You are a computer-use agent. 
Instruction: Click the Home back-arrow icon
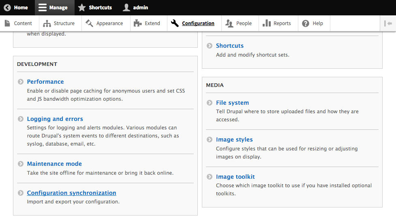[7, 8]
